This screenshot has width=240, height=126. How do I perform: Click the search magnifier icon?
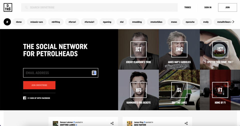pos(26,7)
